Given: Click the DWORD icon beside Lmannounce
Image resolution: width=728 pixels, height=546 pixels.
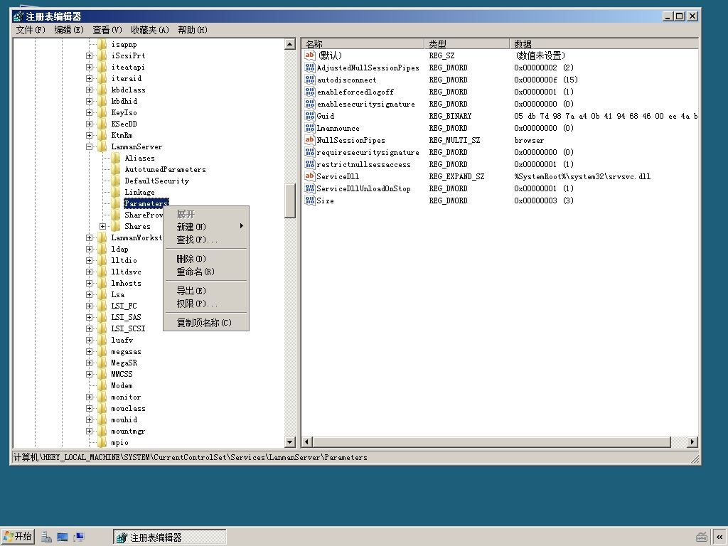Looking at the screenshot, I should (x=310, y=128).
